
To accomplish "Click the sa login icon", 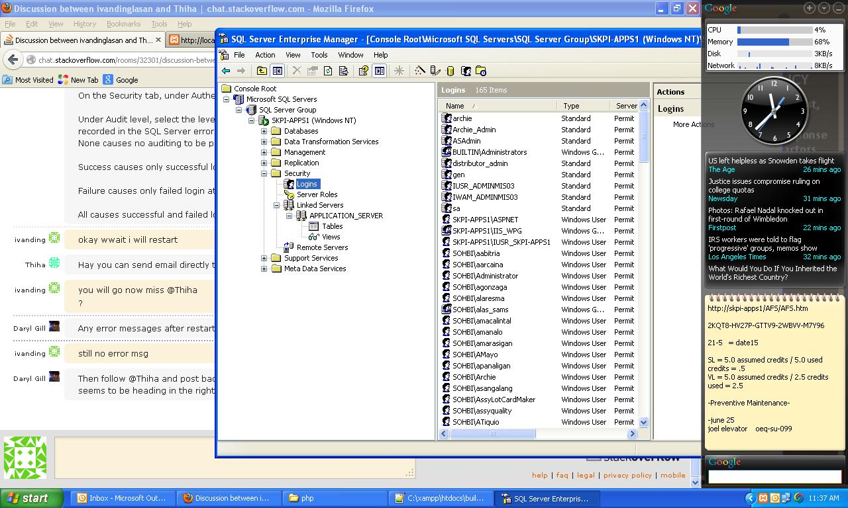I will pyautogui.click(x=447, y=208).
